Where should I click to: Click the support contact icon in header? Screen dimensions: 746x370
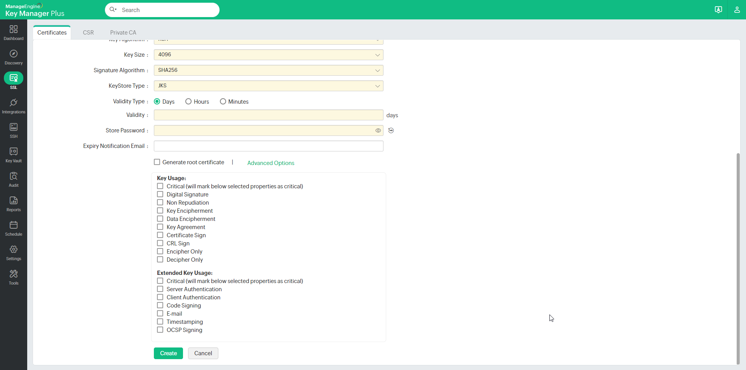click(718, 10)
